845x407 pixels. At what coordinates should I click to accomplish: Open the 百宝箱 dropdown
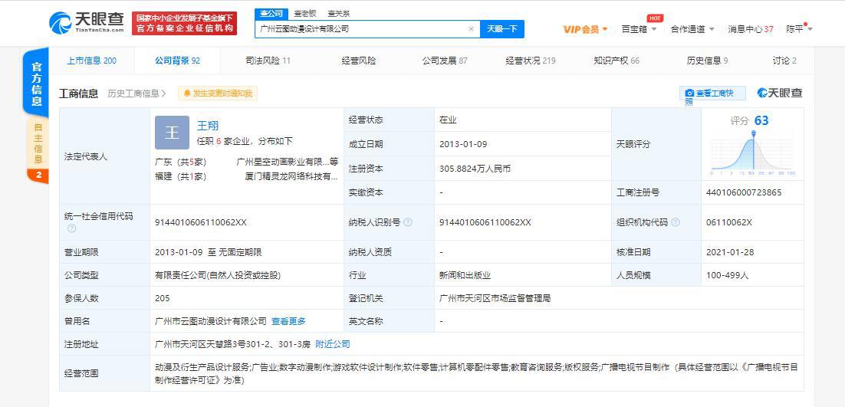tap(639, 29)
